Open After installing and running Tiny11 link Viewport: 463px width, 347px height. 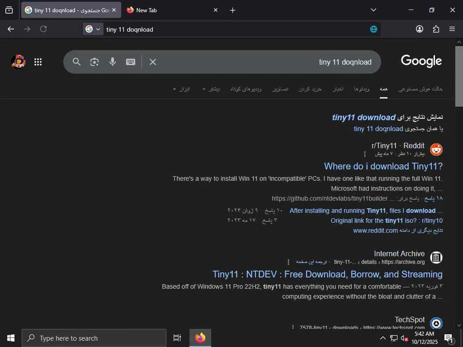pyautogui.click(x=366, y=211)
